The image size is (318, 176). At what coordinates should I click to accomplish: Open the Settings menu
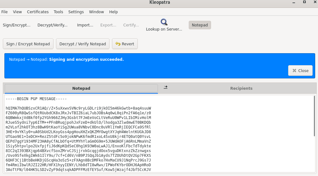pyautogui.click(x=76, y=12)
